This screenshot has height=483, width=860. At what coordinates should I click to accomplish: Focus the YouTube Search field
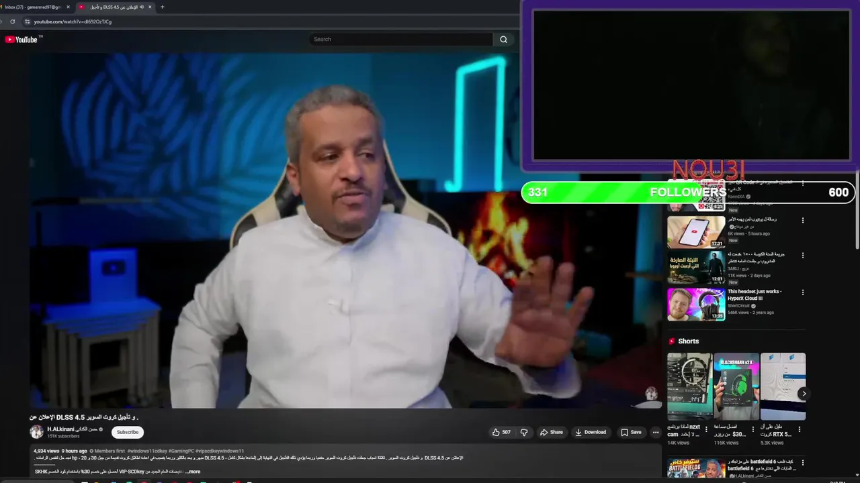pos(401,40)
